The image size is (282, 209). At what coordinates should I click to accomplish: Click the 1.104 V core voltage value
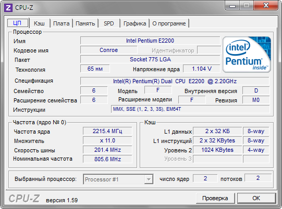[202, 69]
